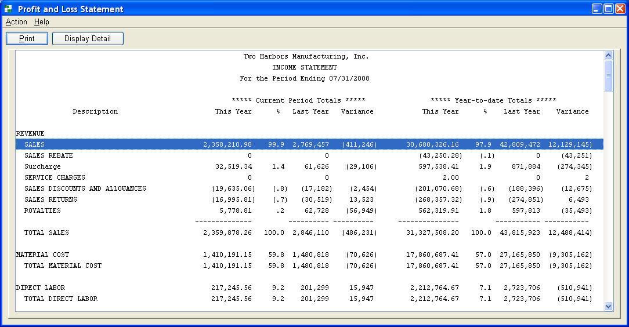Click year-to-date service charges value 2.00
This screenshot has height=327, width=629.
point(451,177)
